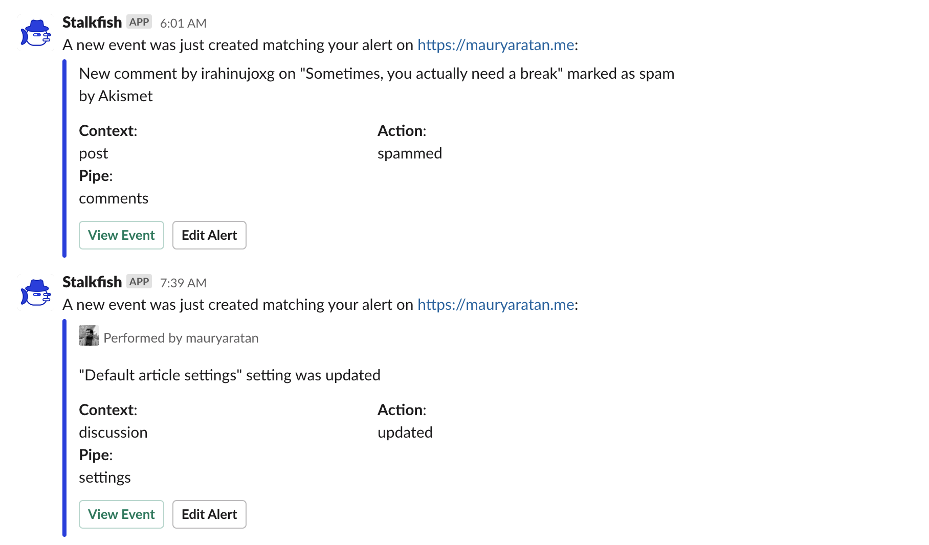Click the 7:39 AM timestamp
Viewport: 929px width, 545px height.
(x=183, y=283)
